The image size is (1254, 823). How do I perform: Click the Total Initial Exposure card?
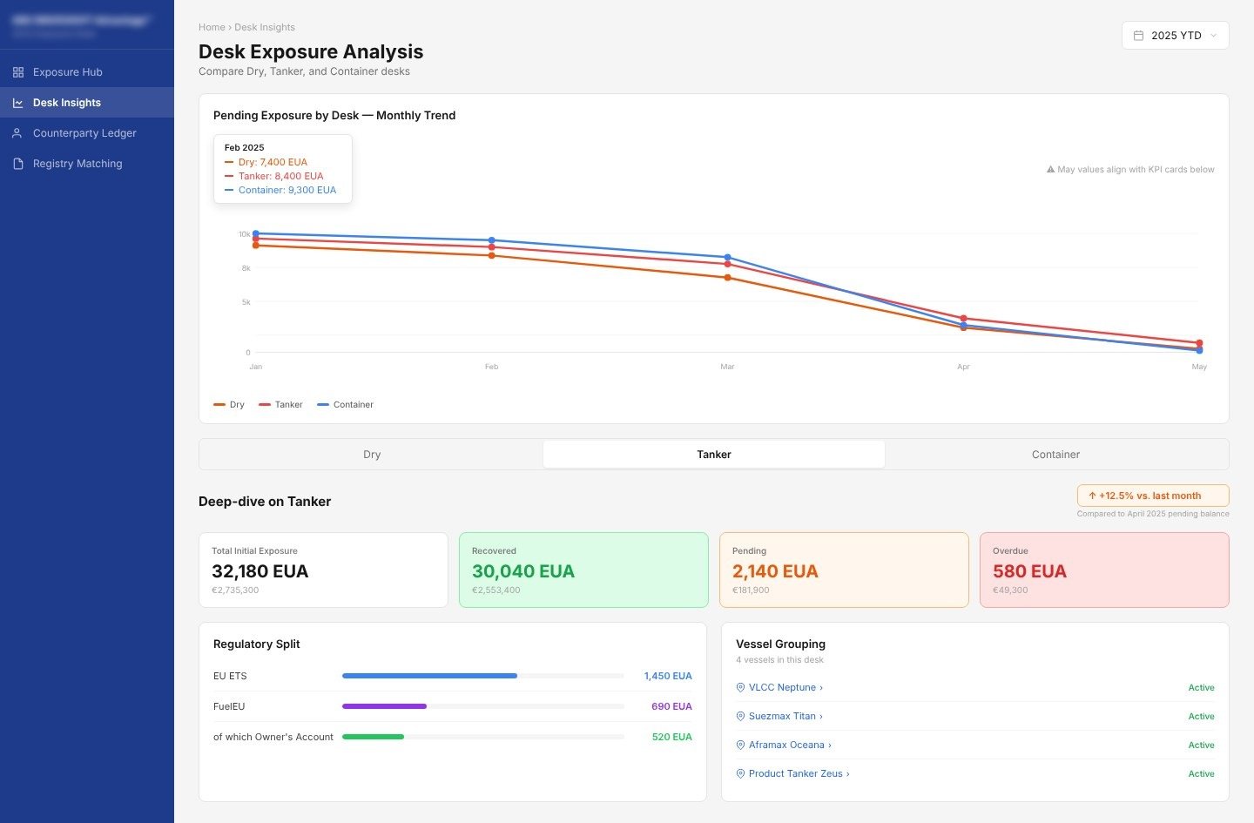click(x=323, y=570)
